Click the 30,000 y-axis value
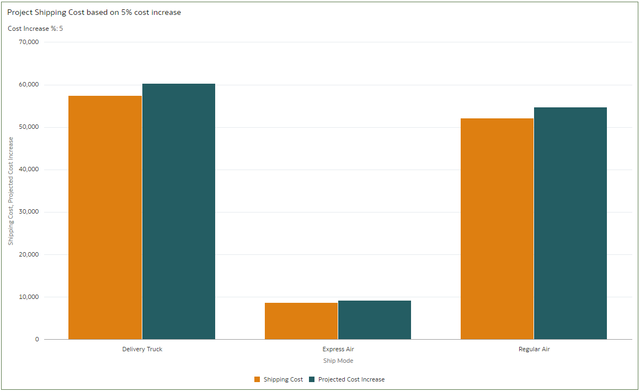The height and width of the screenshot is (392, 640). (29, 212)
